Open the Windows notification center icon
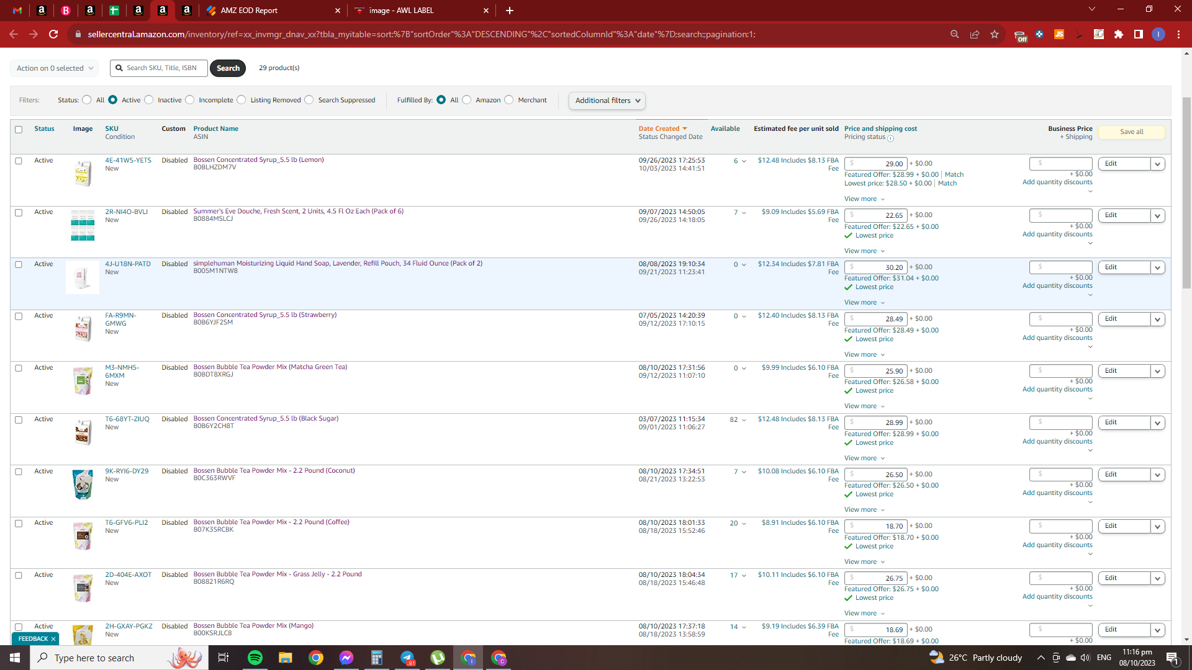Screen dimensions: 1192x670 click(x=1172, y=658)
